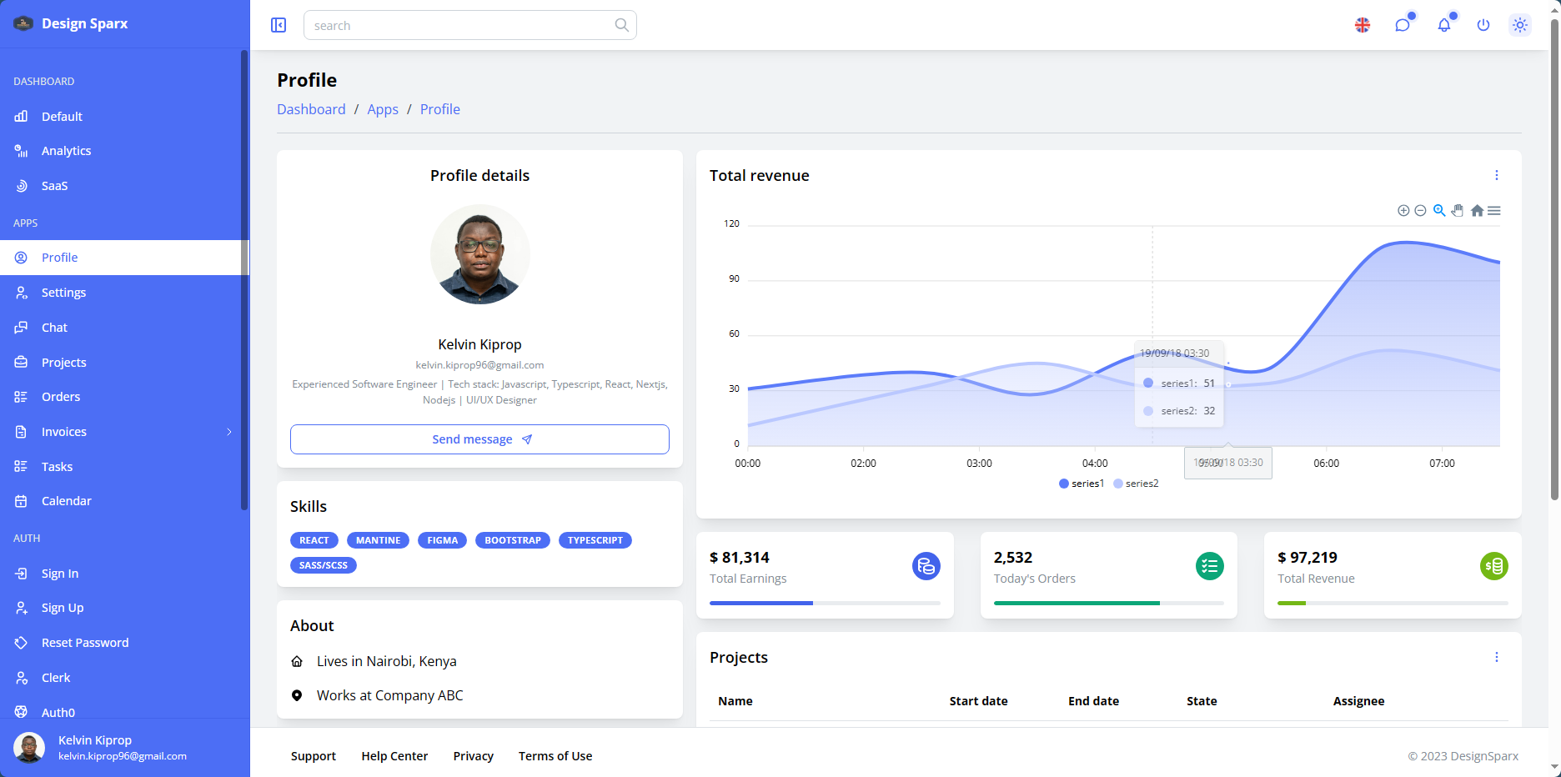The image size is (1561, 777).
Task: Open the notifications bell
Action: coord(1443,25)
